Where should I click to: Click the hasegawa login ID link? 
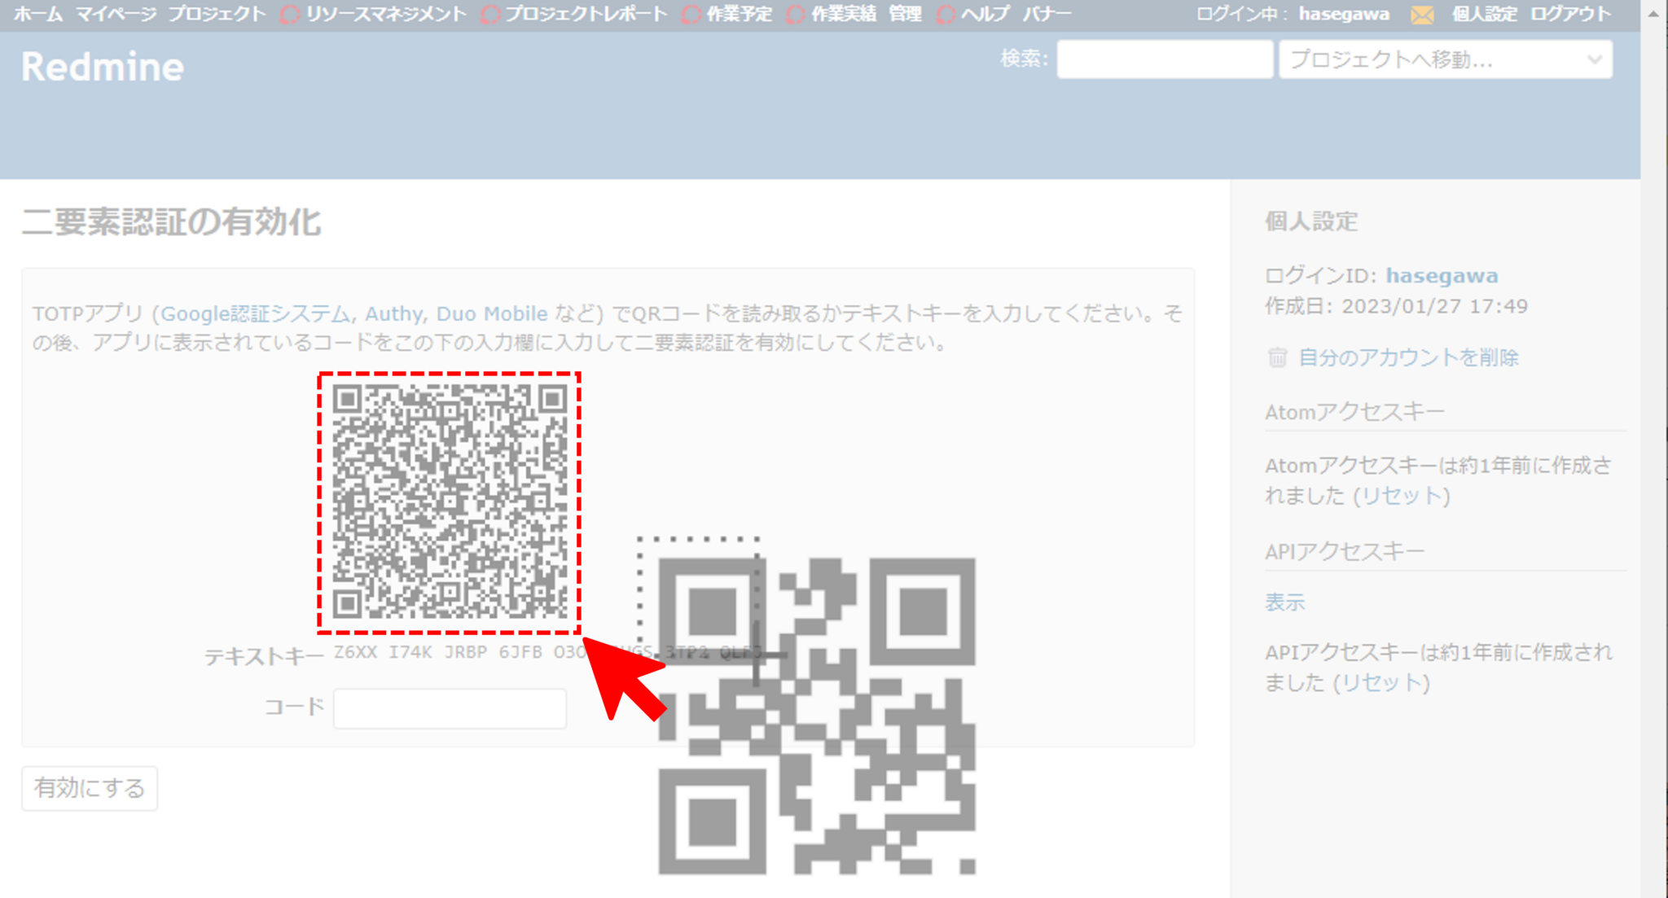pos(1441,275)
